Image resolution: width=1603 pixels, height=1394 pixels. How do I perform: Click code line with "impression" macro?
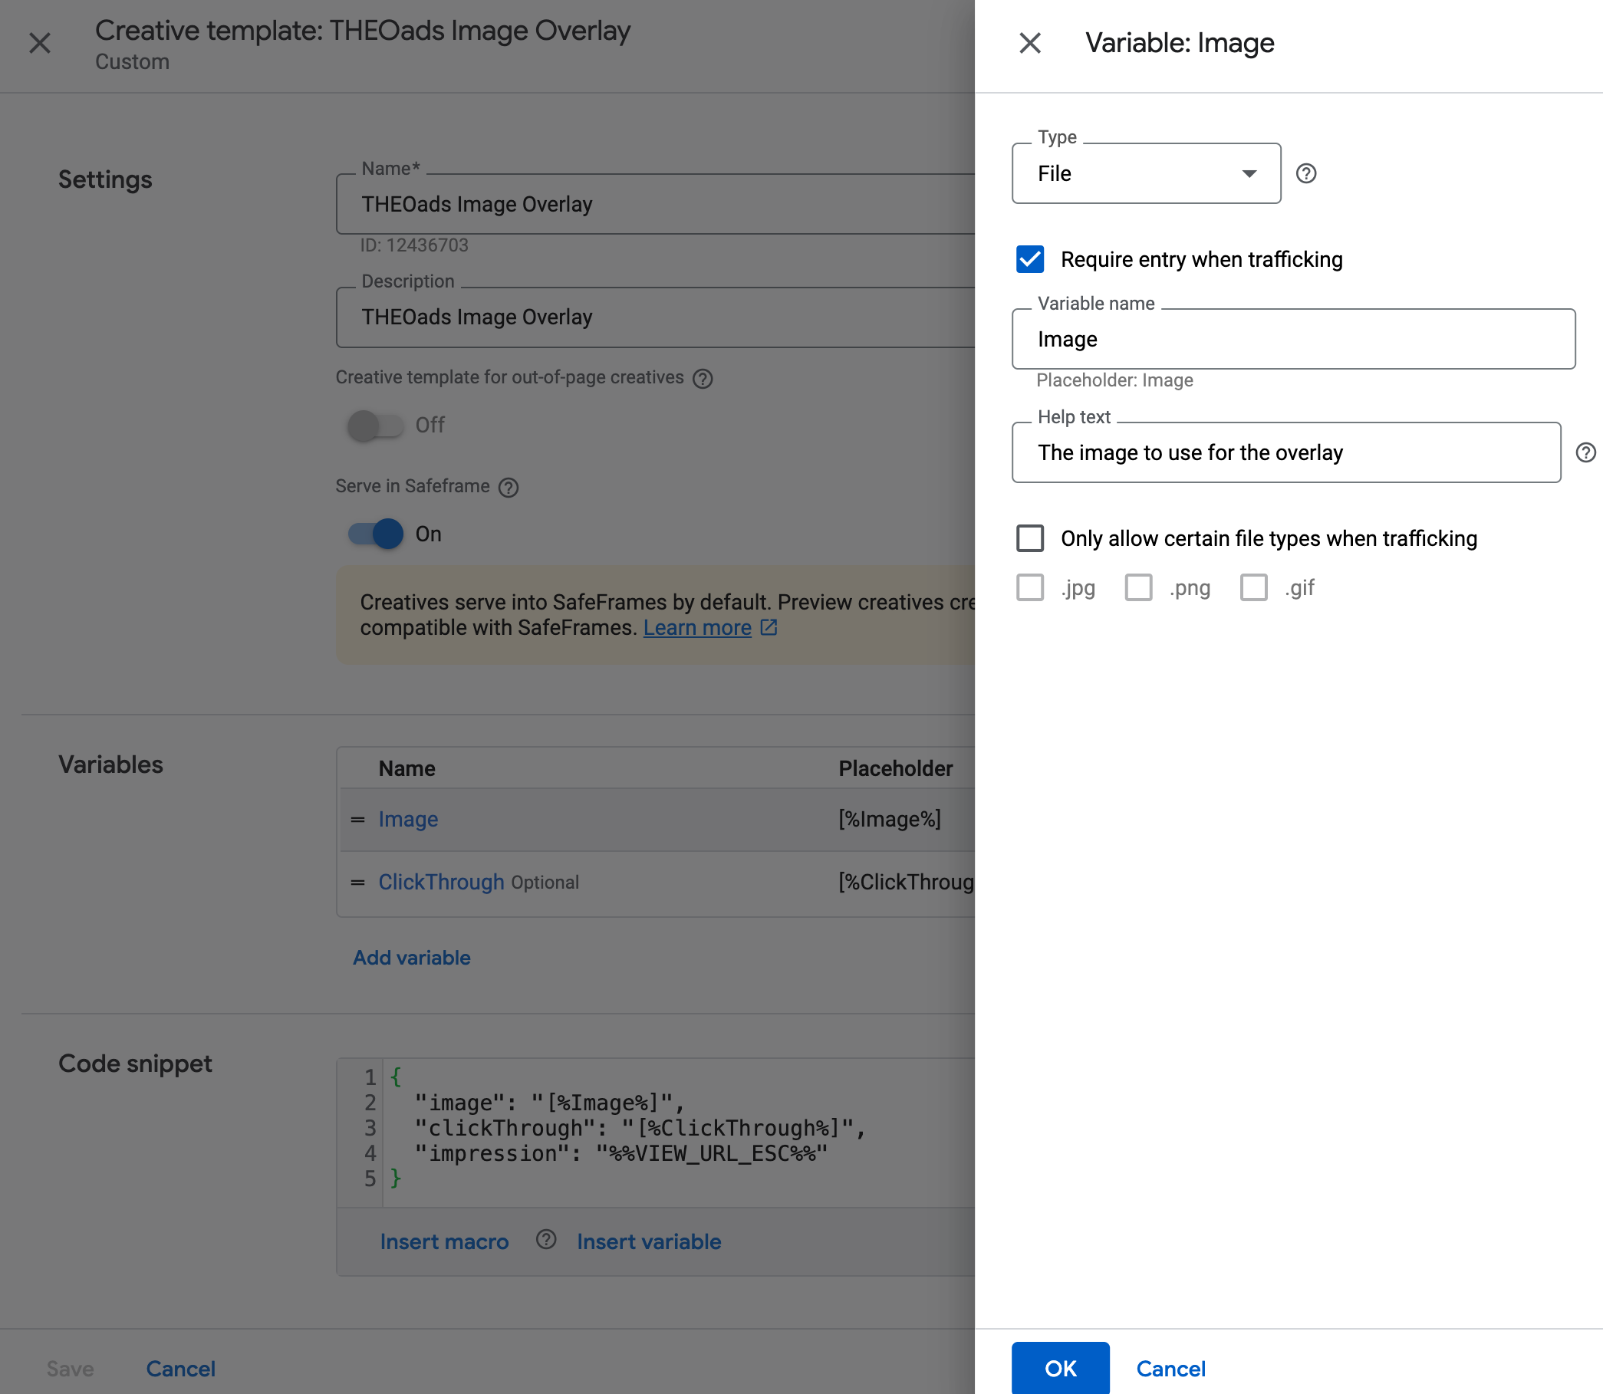coord(621,1154)
